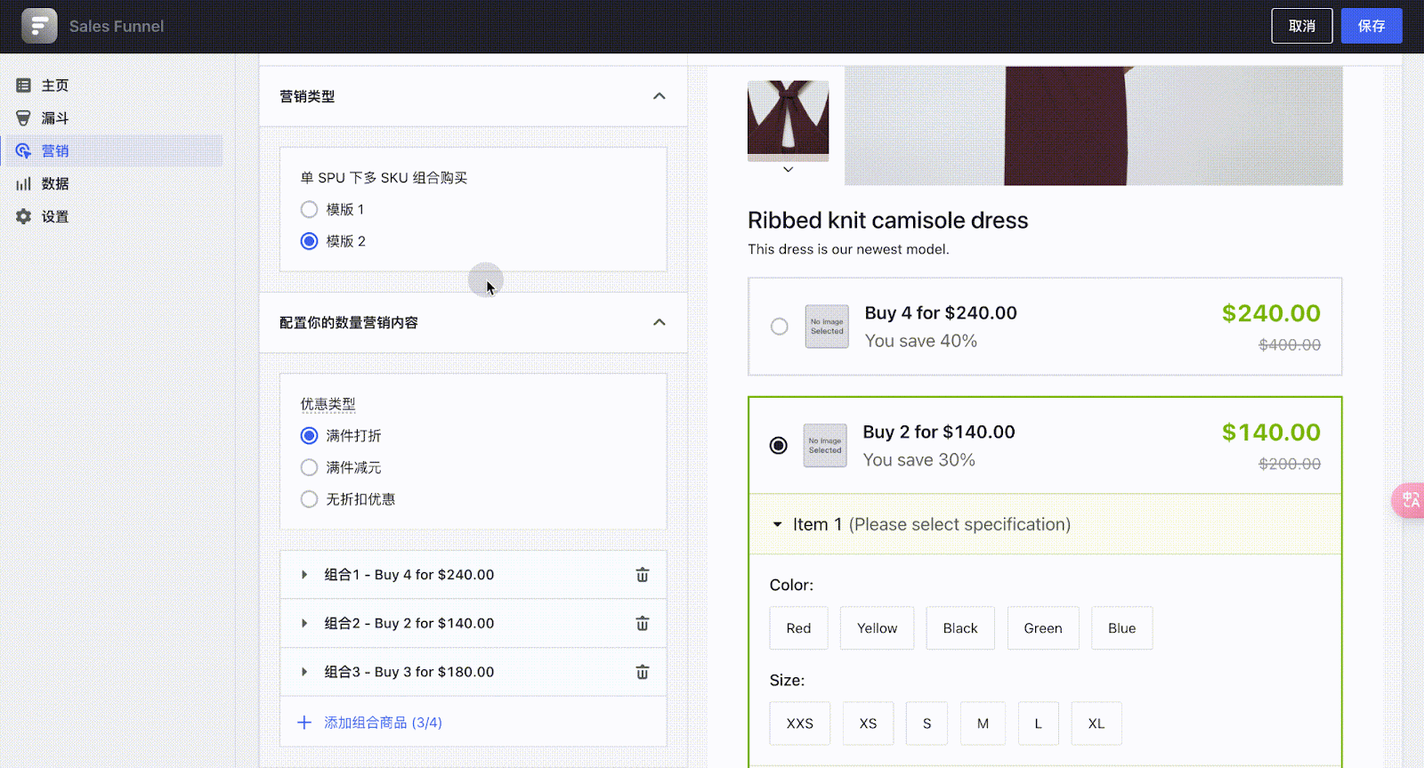This screenshot has width=1424, height=768.
Task: Select the Buy 4 for $240.00 offer radio
Action: [780, 327]
